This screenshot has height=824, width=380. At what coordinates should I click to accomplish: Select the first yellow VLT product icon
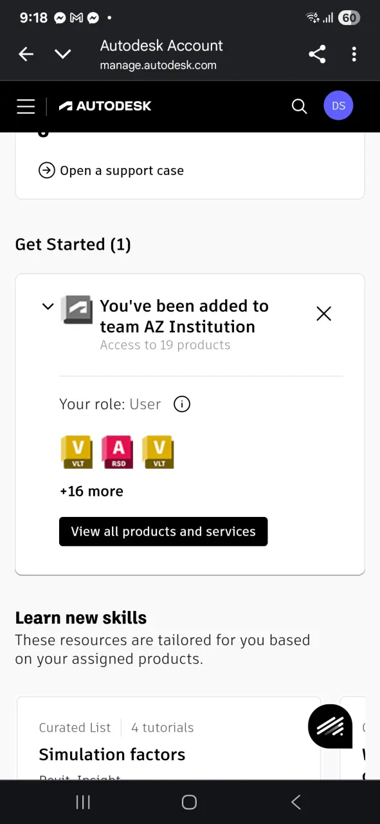pyautogui.click(x=77, y=452)
